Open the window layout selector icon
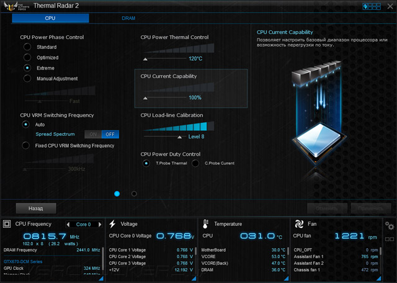Image resolution: width=397 pixels, height=283 pixels. (372, 6)
